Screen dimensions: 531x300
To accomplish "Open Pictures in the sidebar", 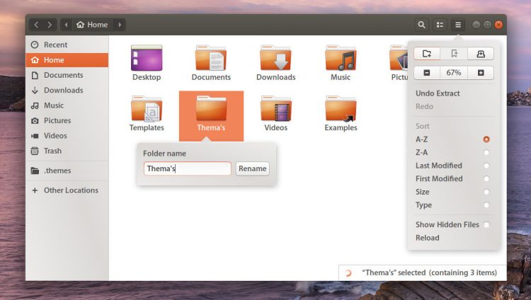I will (x=67, y=120).
